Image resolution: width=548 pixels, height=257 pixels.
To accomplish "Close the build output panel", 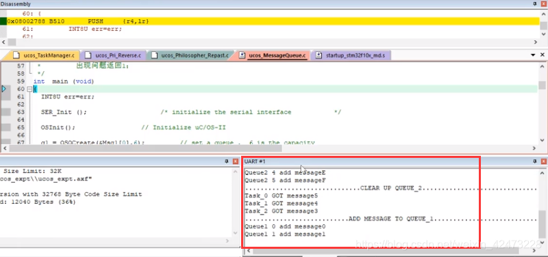I will [236, 161].
